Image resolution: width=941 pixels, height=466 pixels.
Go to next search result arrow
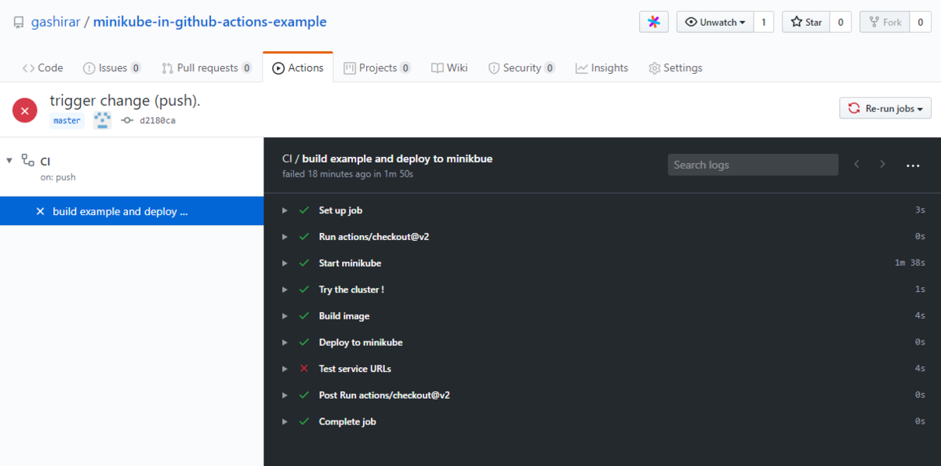[x=883, y=164]
